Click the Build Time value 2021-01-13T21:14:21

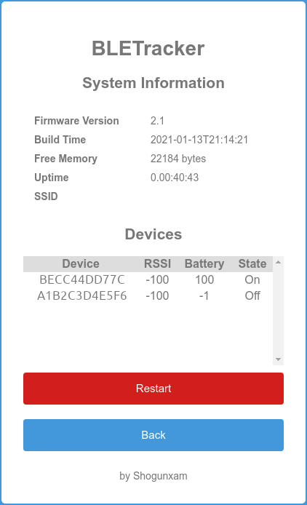[x=199, y=140]
